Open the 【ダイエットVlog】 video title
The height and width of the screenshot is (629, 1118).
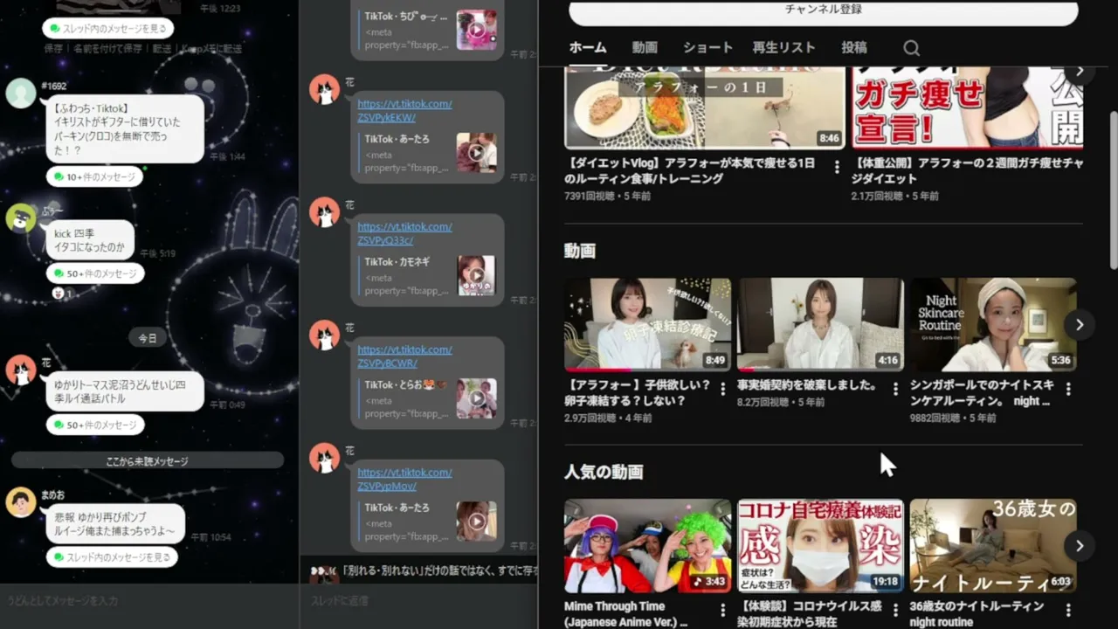[x=691, y=170]
